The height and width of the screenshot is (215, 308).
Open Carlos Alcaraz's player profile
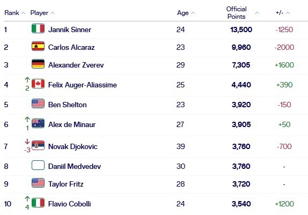point(71,47)
